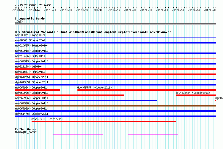Open variant nsv569925 (Cooper2011) label
Viewport: 223px width, 149px height.
32,93
